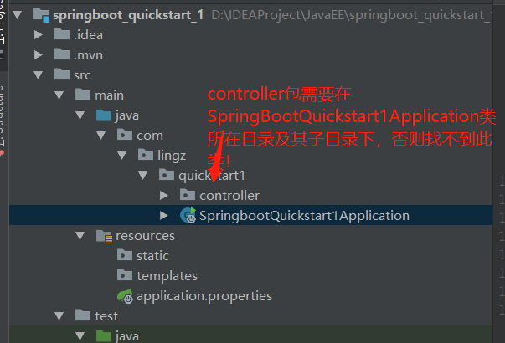
Task: Select the .idea folder label
Action: tap(88, 35)
